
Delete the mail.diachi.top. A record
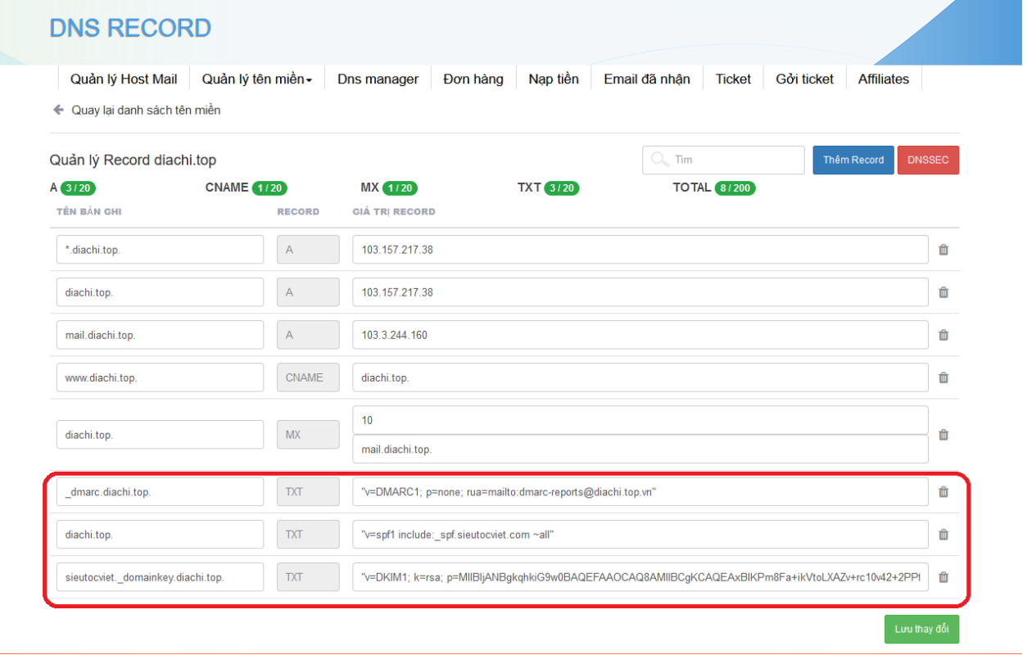pos(943,335)
